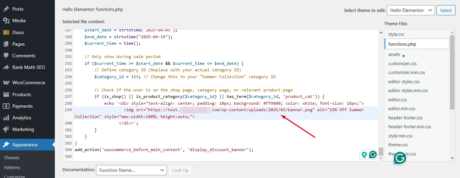Open the WooCommerce menu
This screenshot has height=178, width=460.
click(x=27, y=83)
